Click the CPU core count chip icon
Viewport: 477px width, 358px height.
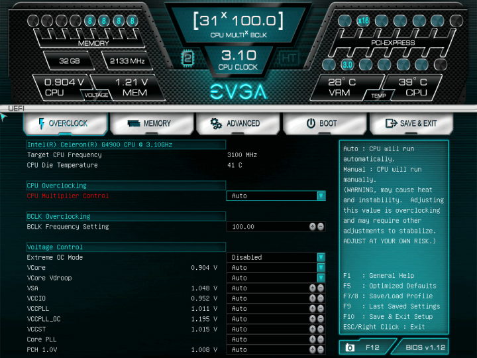point(187,58)
